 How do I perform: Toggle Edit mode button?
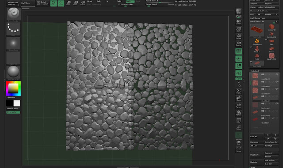pos(54,3)
